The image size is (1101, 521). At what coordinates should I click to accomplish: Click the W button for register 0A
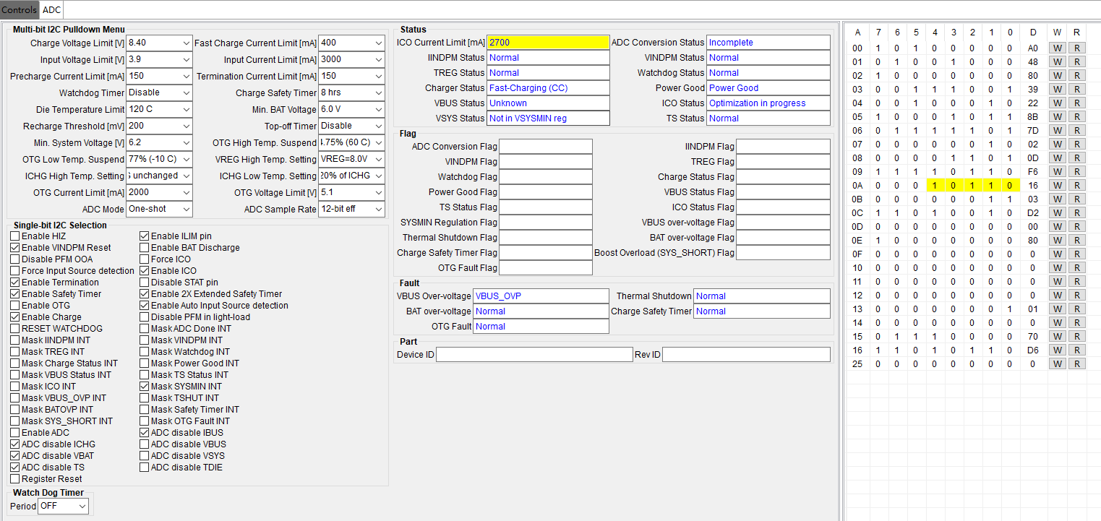pyautogui.click(x=1058, y=185)
